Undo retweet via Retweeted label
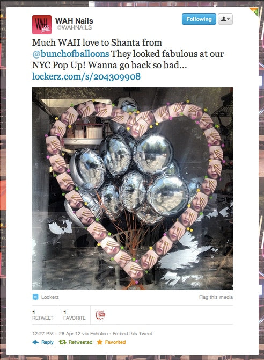Screen dimensions: 264x360 pos(80,342)
